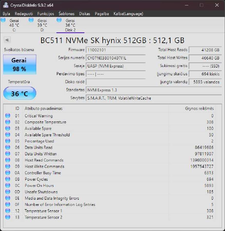The height and width of the screenshot is (231, 225).
Task: Click Total Host Reads value 41208 GB
Action: point(205,50)
